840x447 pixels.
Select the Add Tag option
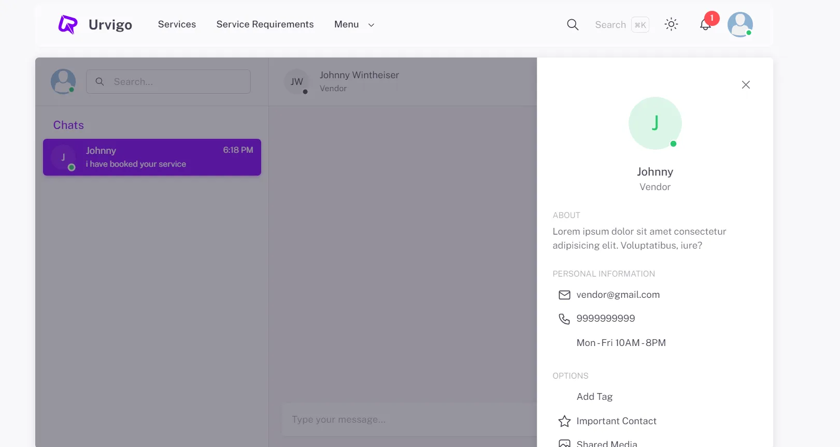pyautogui.click(x=594, y=397)
